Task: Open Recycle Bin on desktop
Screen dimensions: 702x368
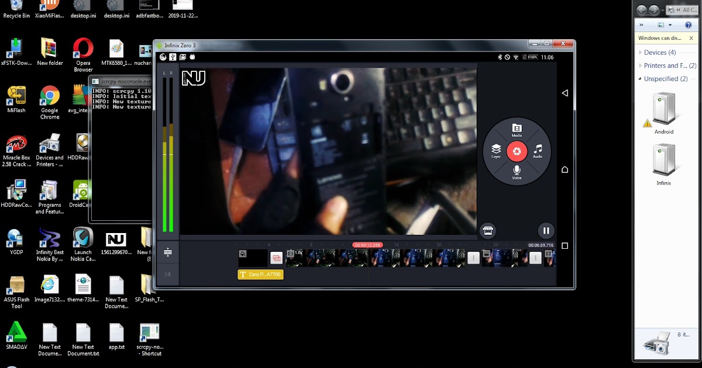Action: 16,9
